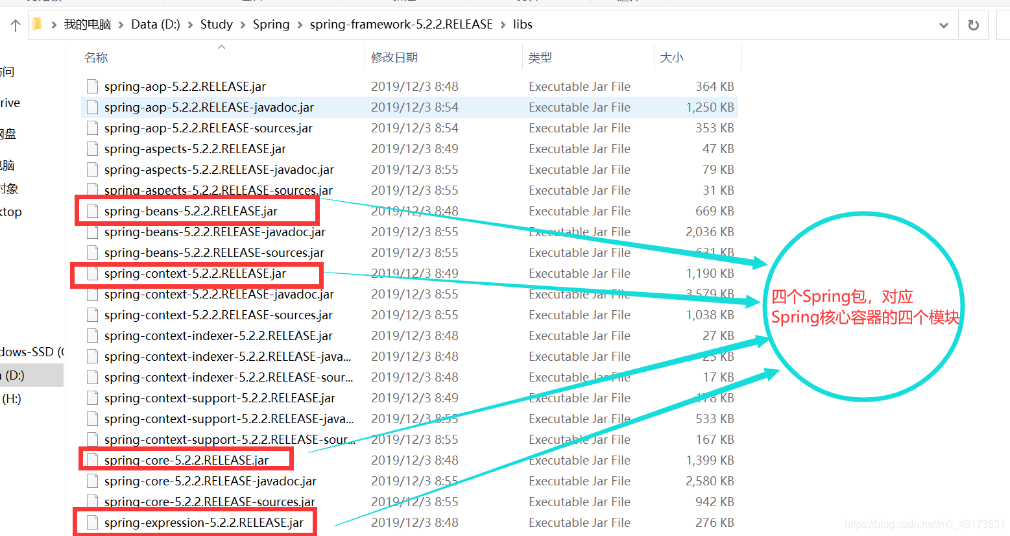Click file icon of spring-aop-5.2.2.RELEASE.jar

point(93,86)
